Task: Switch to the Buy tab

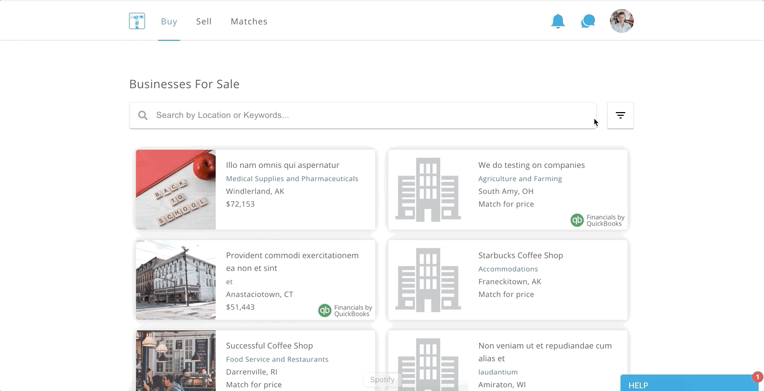Action: [169, 21]
